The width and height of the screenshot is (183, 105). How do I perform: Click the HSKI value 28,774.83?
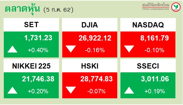click(x=96, y=79)
